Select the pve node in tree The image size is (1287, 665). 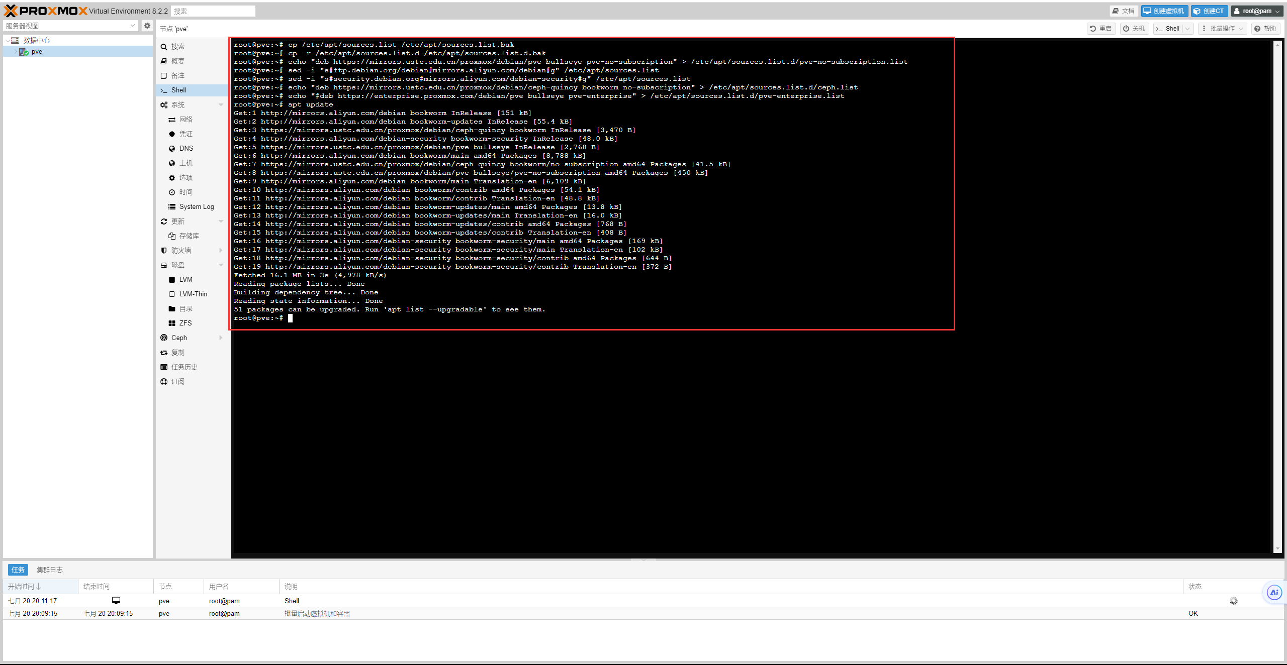tap(37, 52)
